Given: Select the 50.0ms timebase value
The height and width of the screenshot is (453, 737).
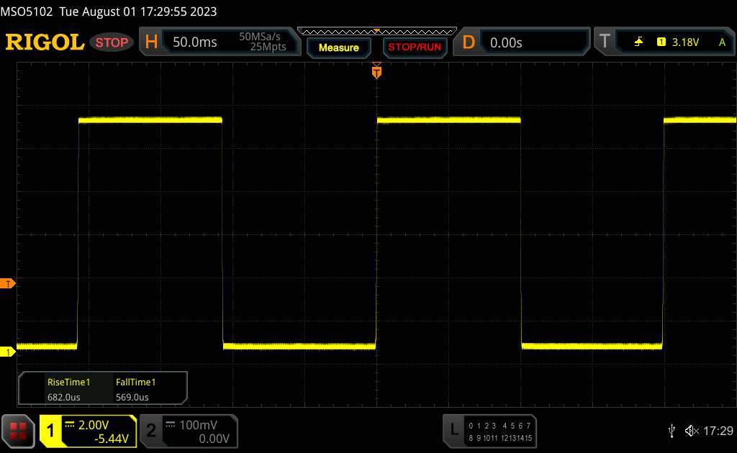Looking at the screenshot, I should (x=194, y=42).
